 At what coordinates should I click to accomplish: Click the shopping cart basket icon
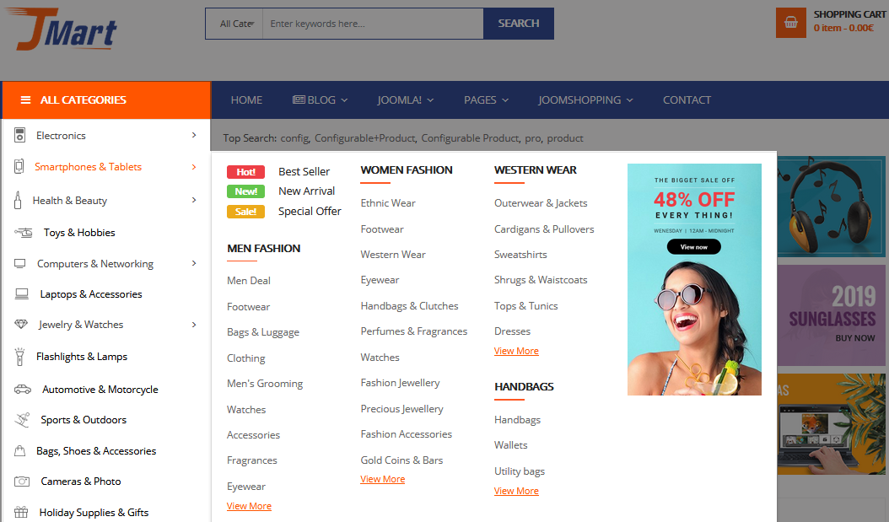click(x=791, y=23)
